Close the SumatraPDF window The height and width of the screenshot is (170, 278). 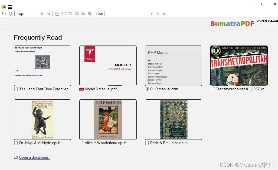pyautogui.click(x=275, y=4)
